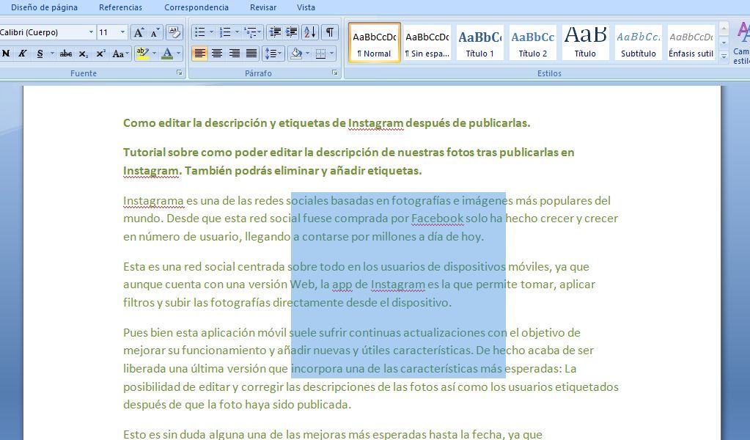
Task: Expand underline style dropdown arrow
Action: tap(52, 54)
